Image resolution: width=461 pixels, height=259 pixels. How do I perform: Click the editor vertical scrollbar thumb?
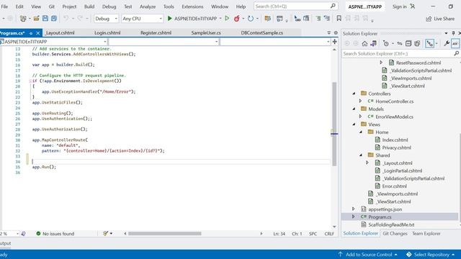pyautogui.click(x=334, y=124)
